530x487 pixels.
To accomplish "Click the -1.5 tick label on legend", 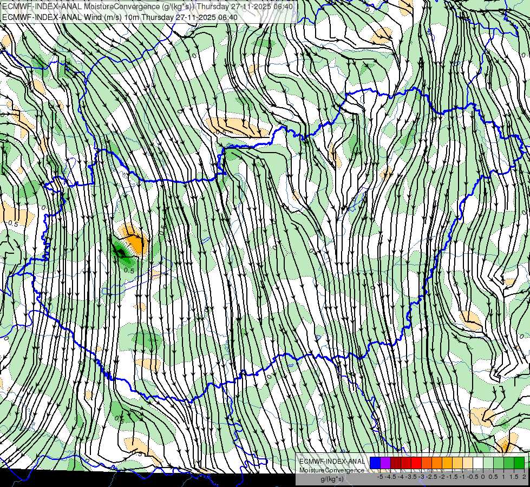I will [452, 477].
